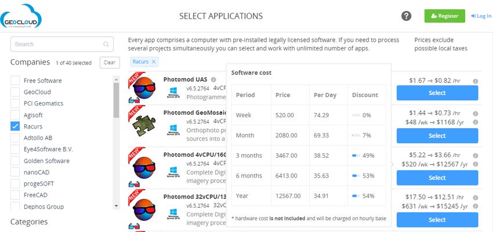Open info icon beside $1.67 → $0.82 /hr price
Image resolution: width=493 pixels, height=232 pixels.
(x=476, y=81)
